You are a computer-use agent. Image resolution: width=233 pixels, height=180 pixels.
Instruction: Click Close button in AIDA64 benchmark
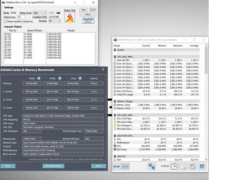99,166
